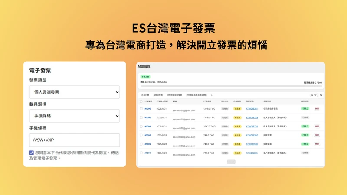The image size is (347, 195).
Task: Open invoice number link in order #1001 row
Action: click(252, 153)
